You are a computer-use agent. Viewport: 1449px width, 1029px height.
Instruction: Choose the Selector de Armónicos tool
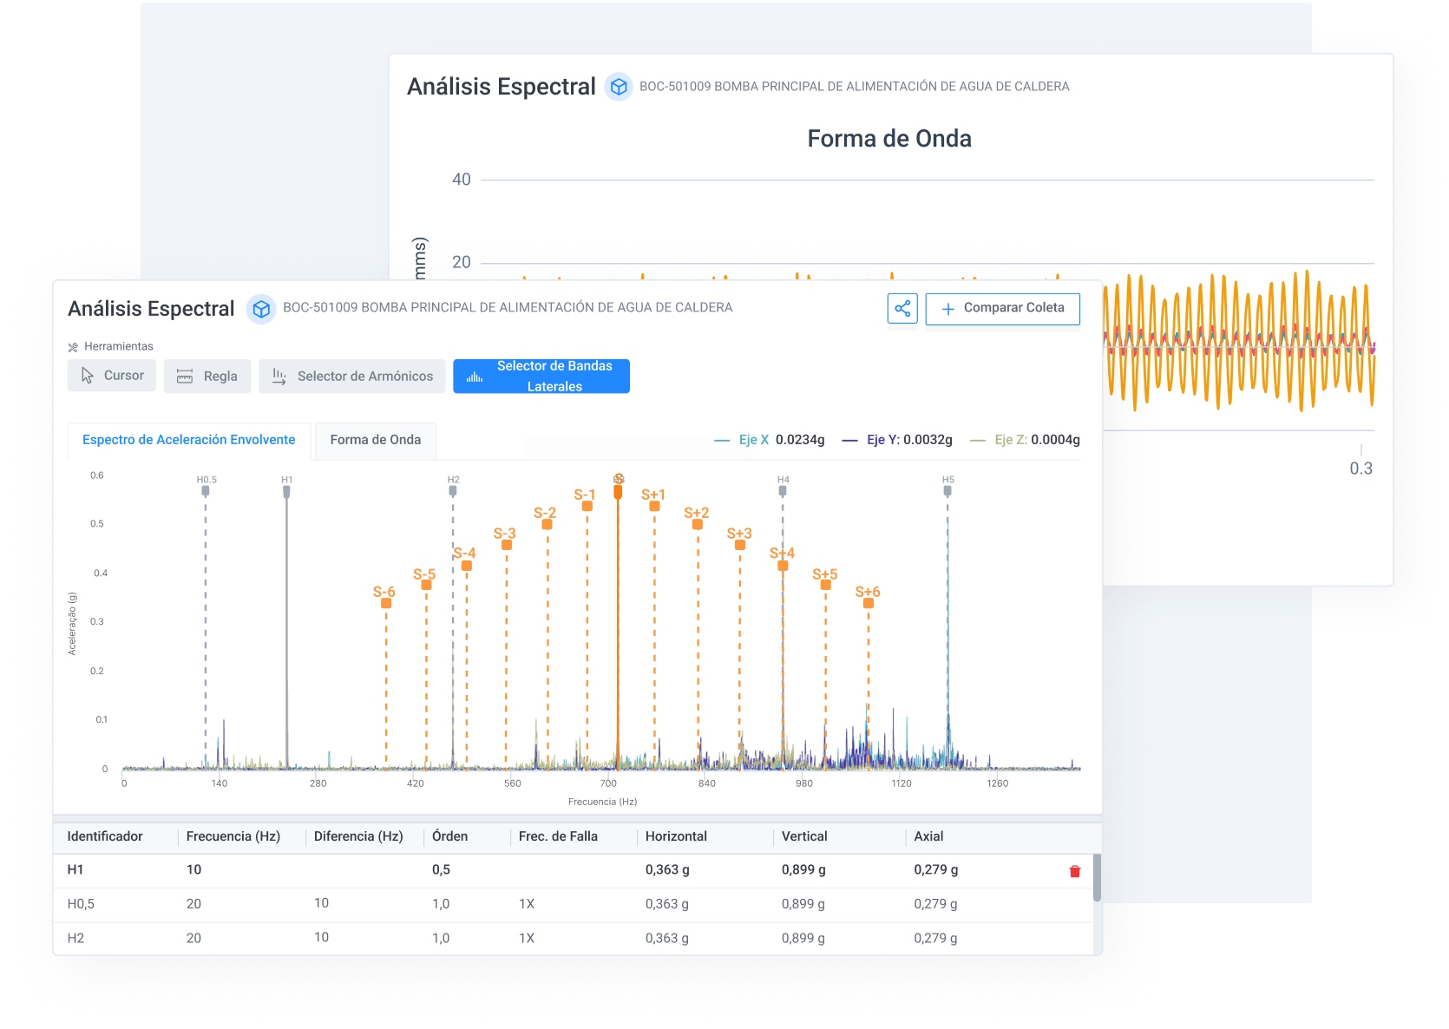pyautogui.click(x=352, y=377)
